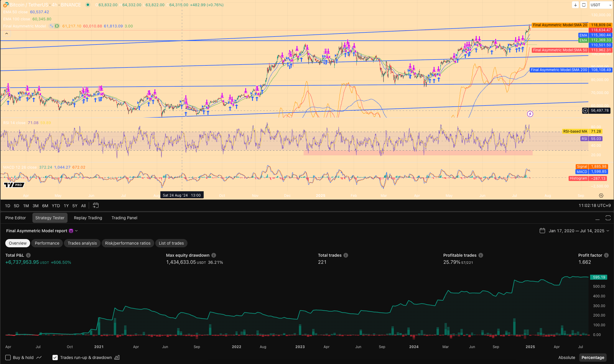Collapse the indicator legend chevron
This screenshot has height=364, width=614.
point(6,34)
